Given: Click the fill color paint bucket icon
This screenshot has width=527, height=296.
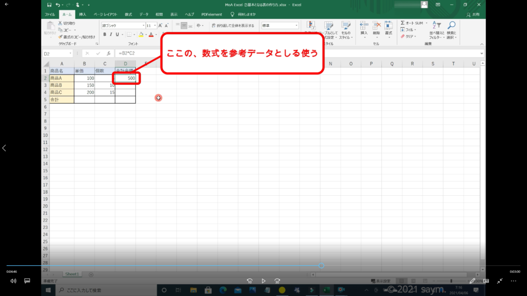Looking at the screenshot, I should coord(140,34).
